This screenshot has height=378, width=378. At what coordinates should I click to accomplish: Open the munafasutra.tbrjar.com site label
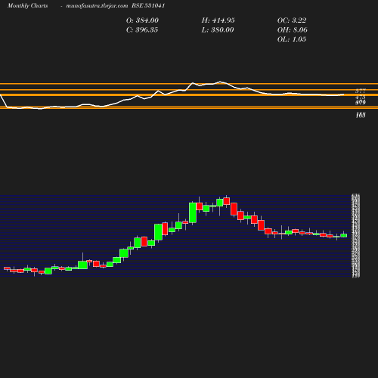click(97, 5)
